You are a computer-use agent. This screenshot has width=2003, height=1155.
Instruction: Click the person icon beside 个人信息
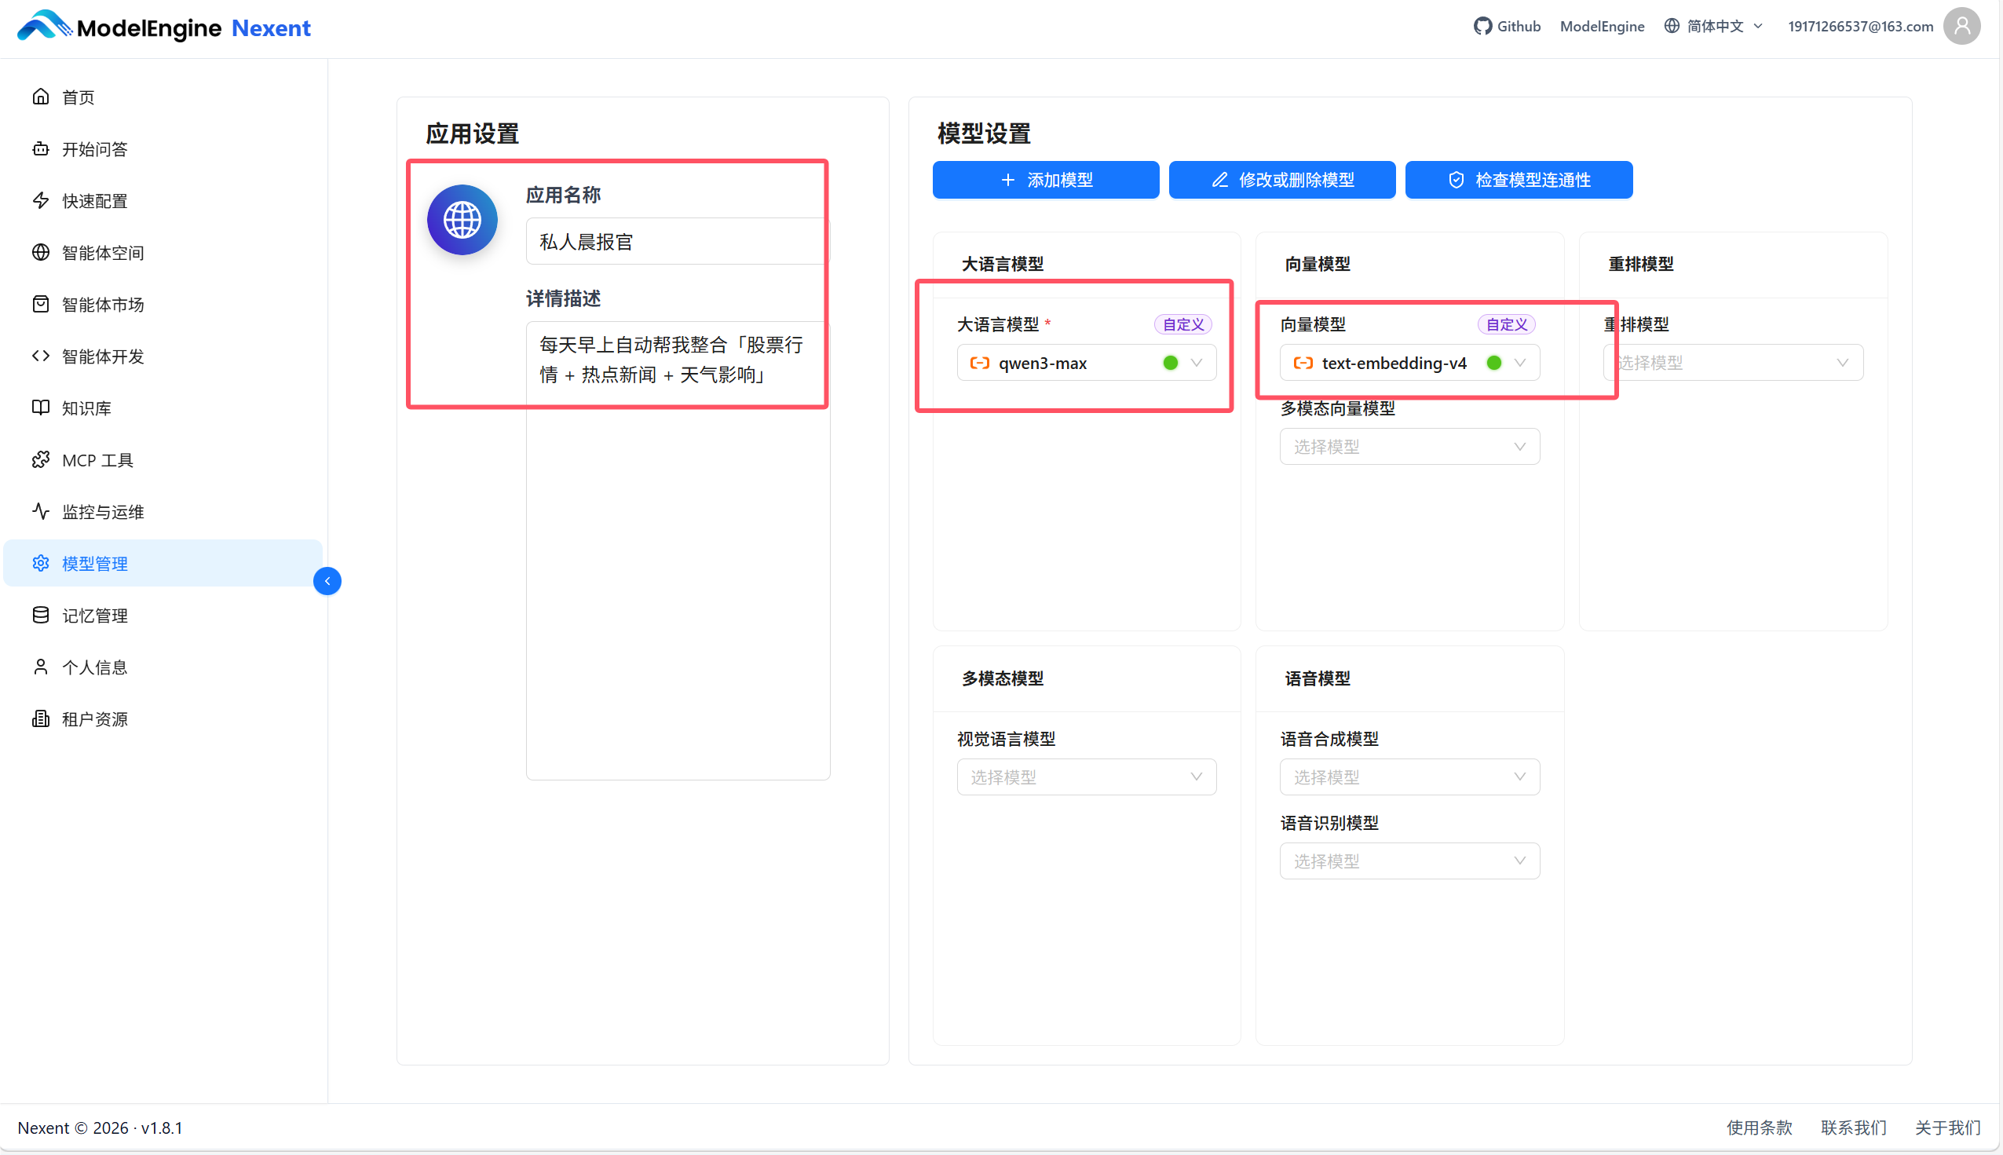41,667
